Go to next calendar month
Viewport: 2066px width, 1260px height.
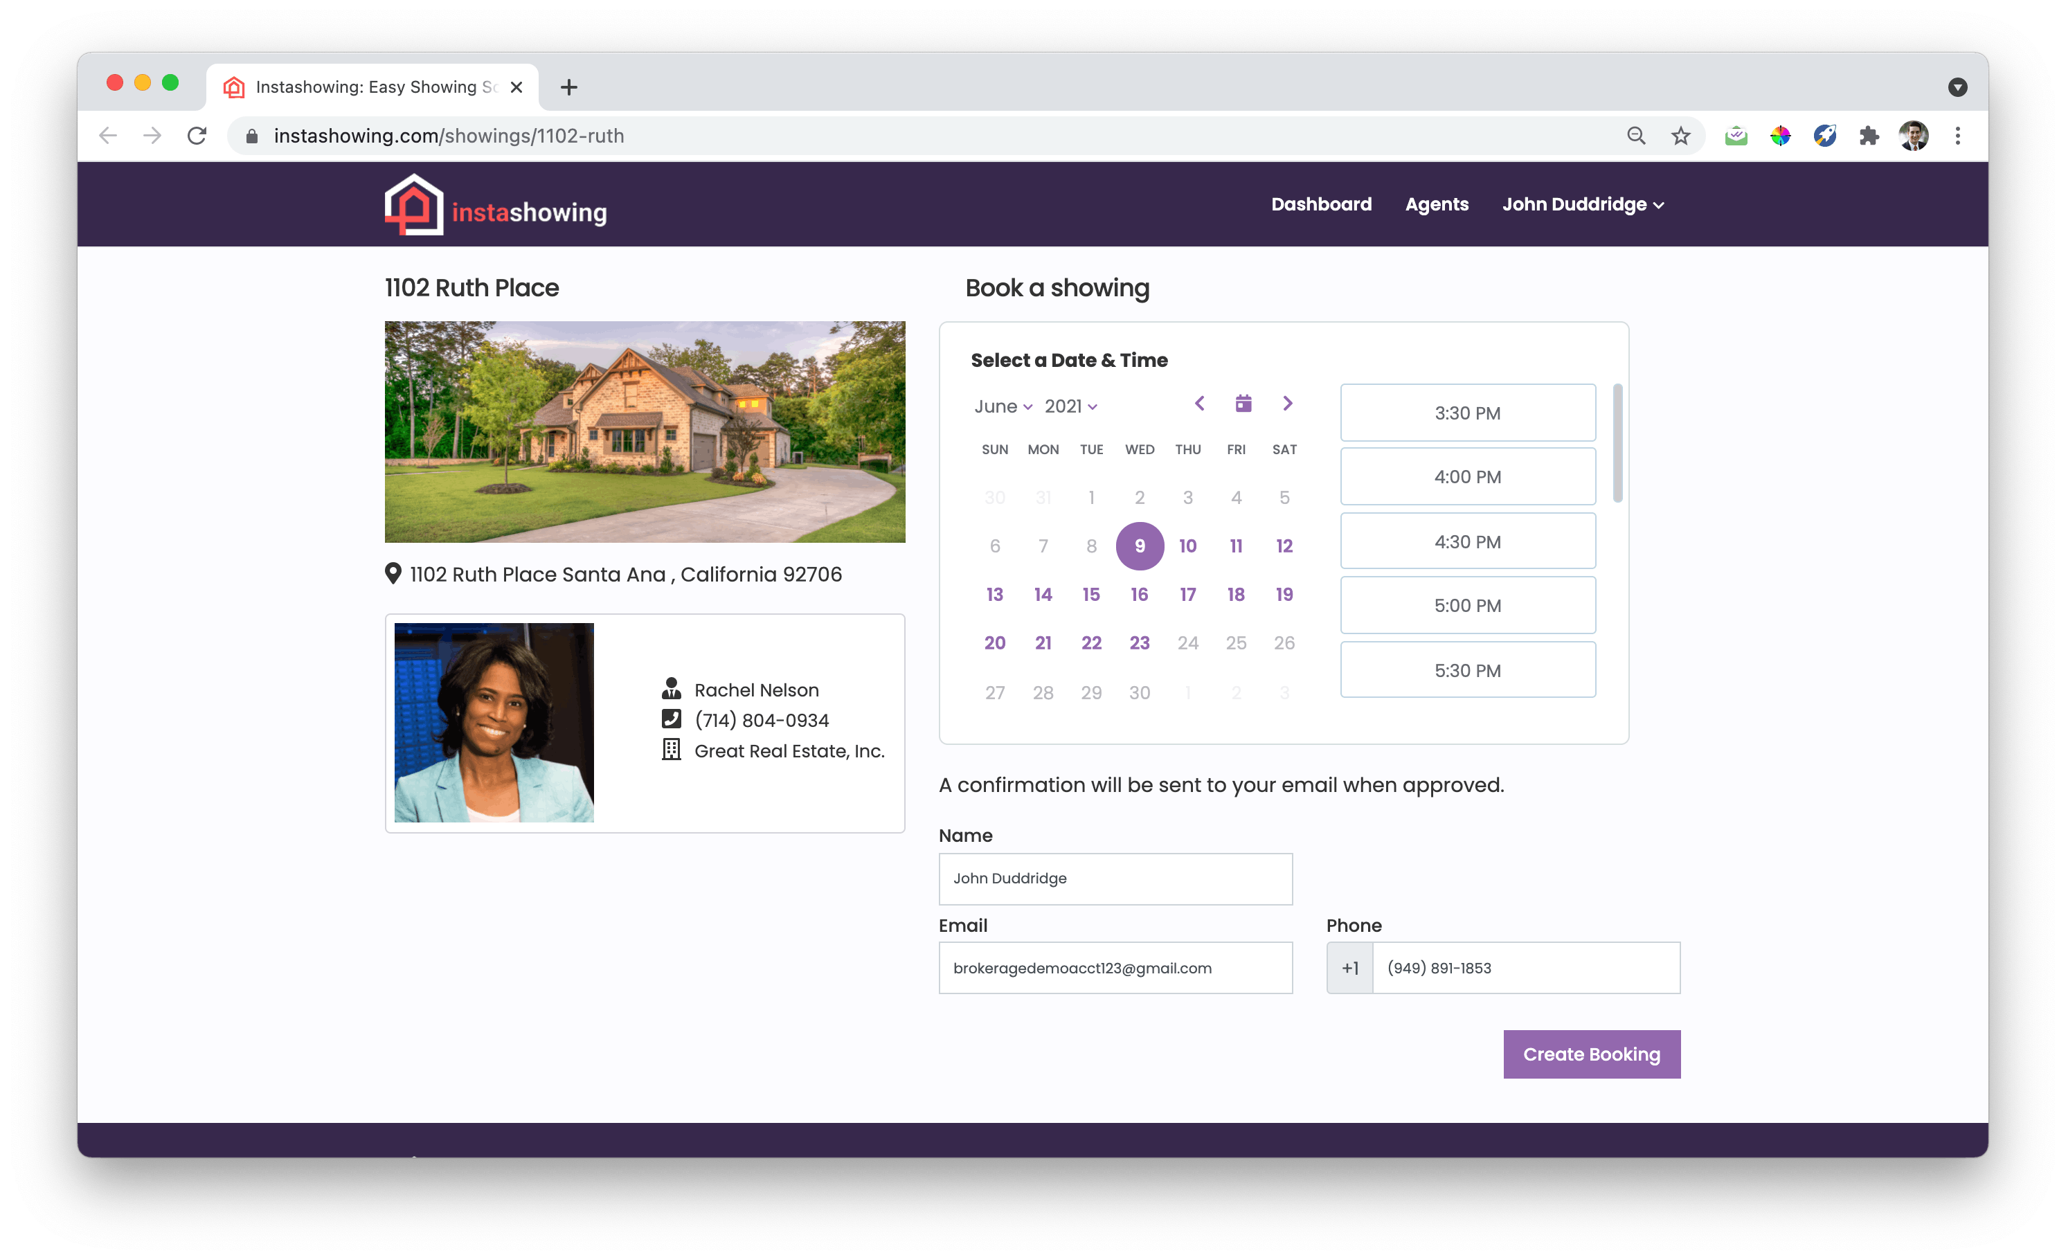[x=1287, y=404]
